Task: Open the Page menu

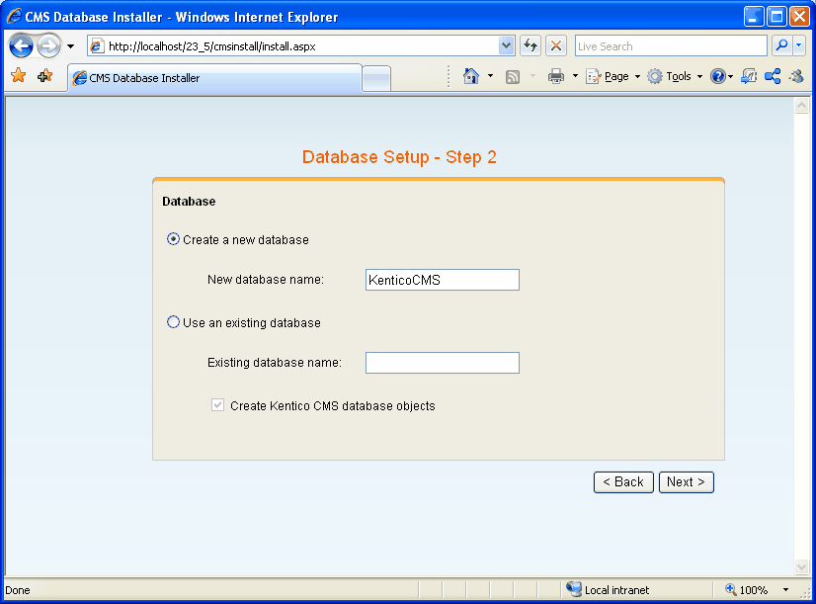Action: 612,76
